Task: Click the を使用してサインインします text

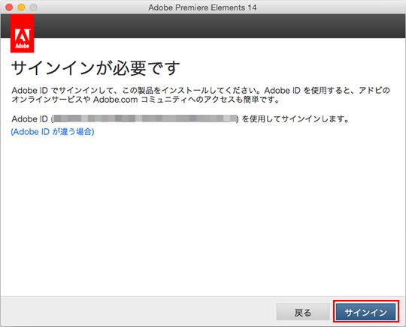Action: 295,118
